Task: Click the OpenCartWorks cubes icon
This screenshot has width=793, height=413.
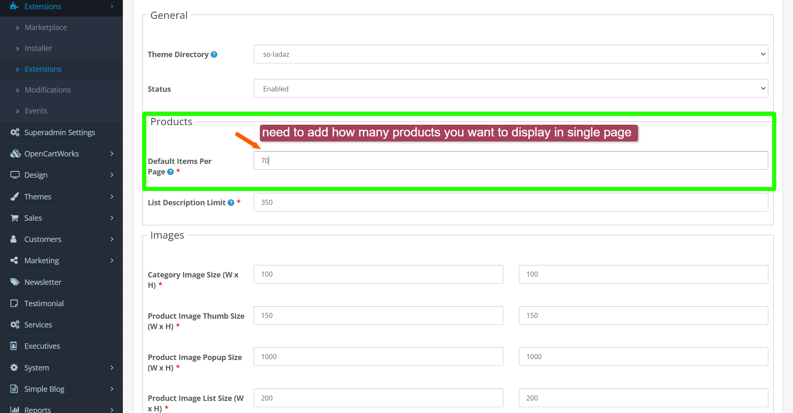Action: (x=15, y=154)
